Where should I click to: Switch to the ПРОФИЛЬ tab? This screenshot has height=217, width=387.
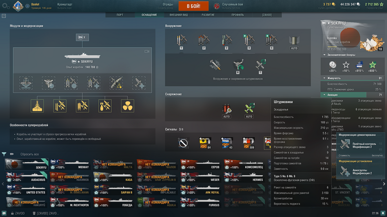(x=238, y=15)
